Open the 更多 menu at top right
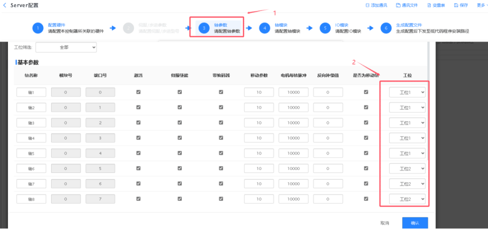The image size is (488, 229). (480, 5)
